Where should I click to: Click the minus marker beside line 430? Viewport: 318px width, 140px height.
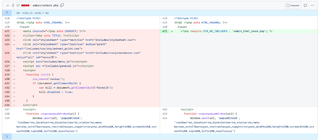[x=14, y=79]
